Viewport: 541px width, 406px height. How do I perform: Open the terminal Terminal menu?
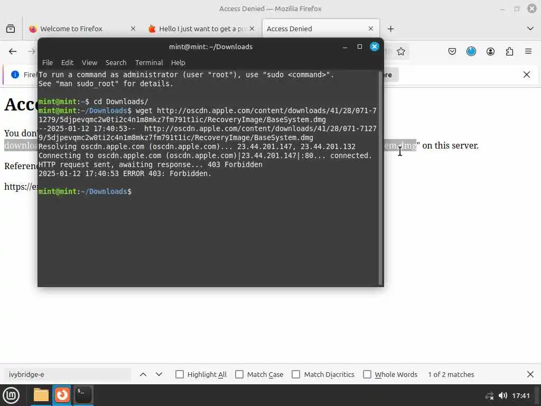tap(148, 62)
